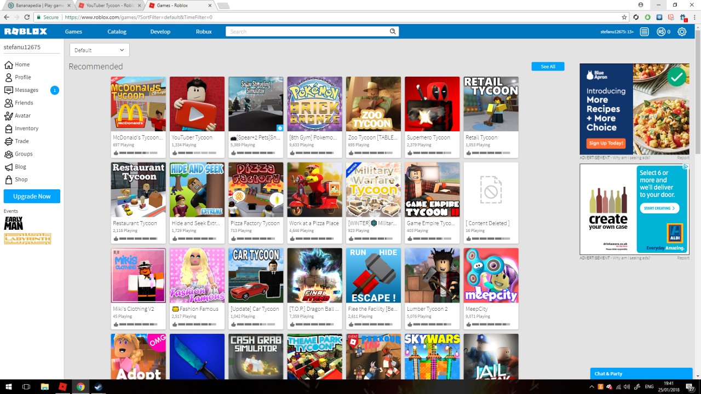Viewport: 701px width, 394px height.
Task: Open the Pizza Factory Tycoon thumbnail
Action: click(x=256, y=189)
